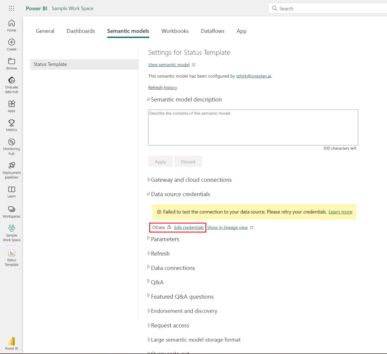Click Power BI title in header
387x354 pixels.
(x=36, y=8)
